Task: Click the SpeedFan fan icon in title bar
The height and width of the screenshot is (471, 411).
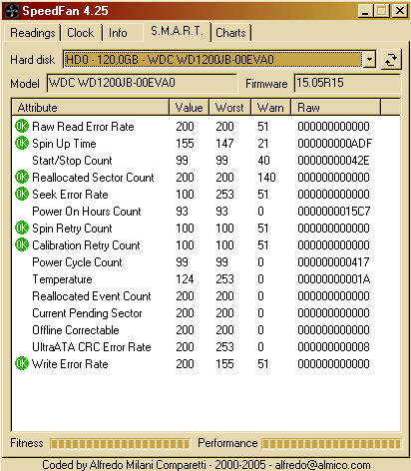Action: [12, 11]
